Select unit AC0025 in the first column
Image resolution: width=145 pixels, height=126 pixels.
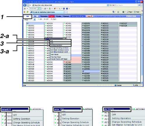[x=35, y=80]
